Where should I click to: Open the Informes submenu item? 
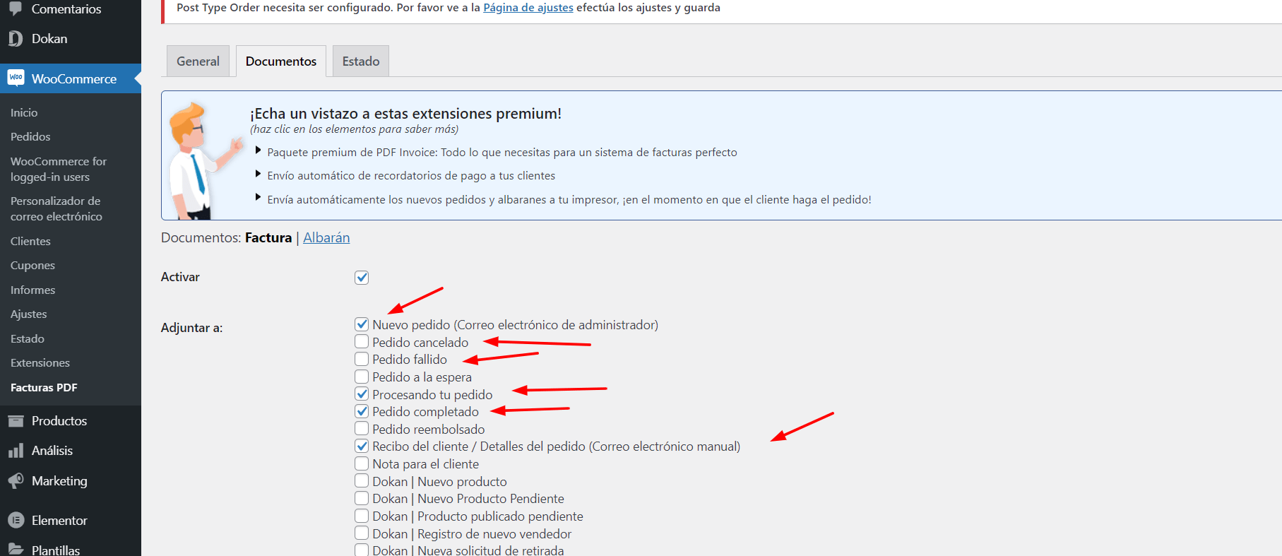tap(32, 290)
